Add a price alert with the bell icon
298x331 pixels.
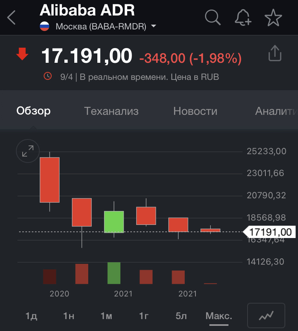click(243, 17)
